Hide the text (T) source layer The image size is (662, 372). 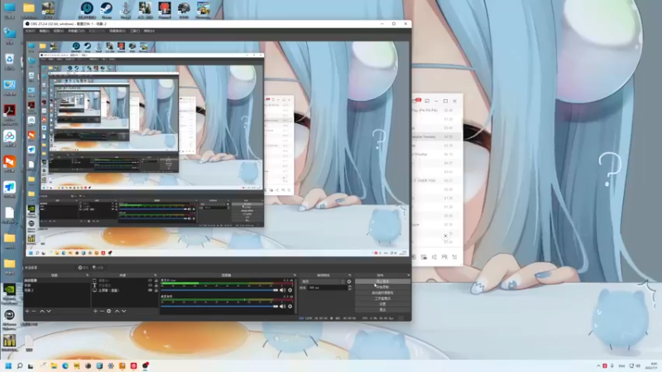point(150,285)
